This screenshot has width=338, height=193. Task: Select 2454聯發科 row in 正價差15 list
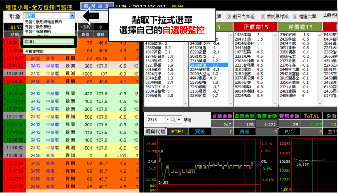click(253, 43)
